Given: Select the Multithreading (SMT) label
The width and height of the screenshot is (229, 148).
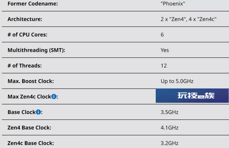Looking at the screenshot, I should coord(36,50).
